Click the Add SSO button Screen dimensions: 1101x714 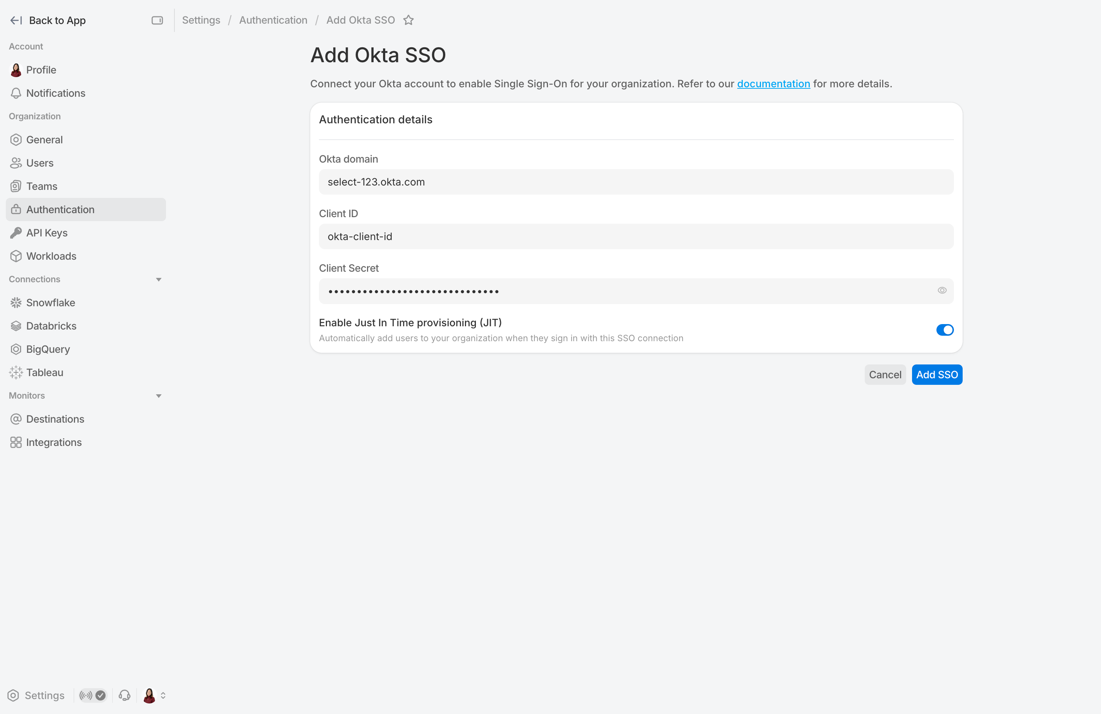pos(937,375)
